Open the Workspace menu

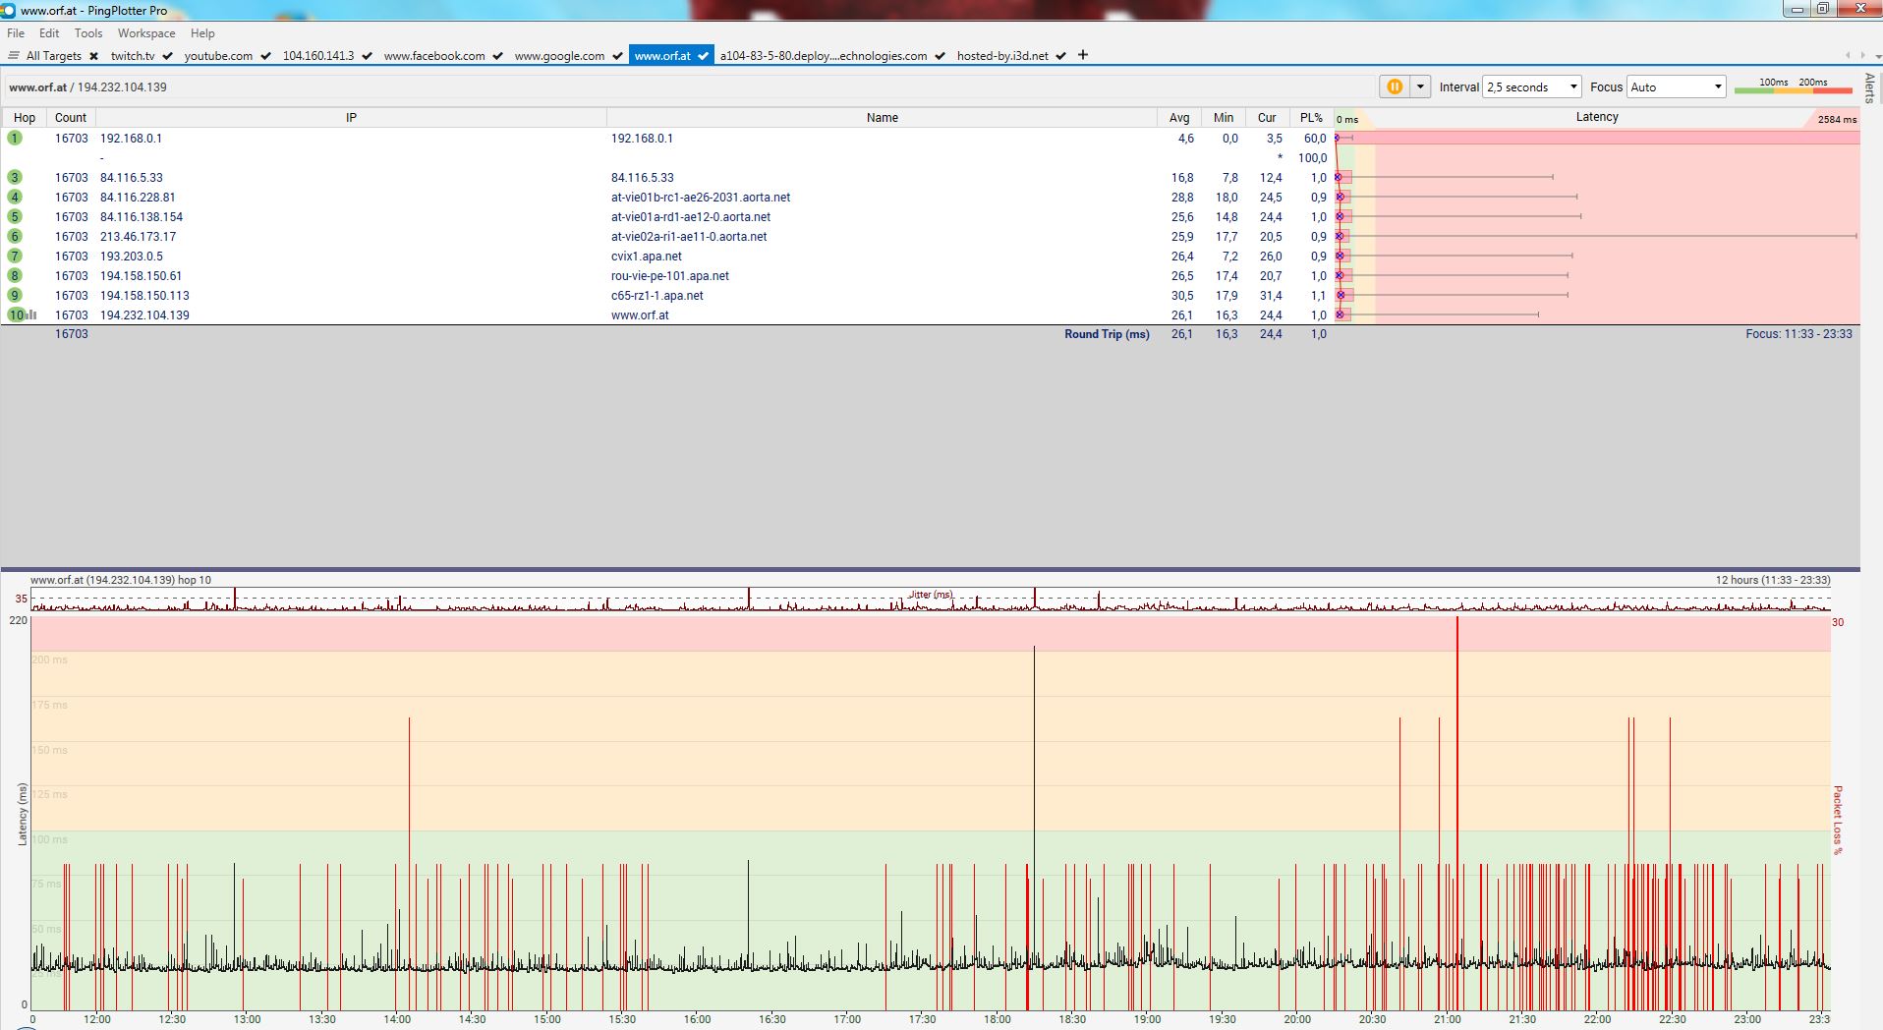click(146, 33)
